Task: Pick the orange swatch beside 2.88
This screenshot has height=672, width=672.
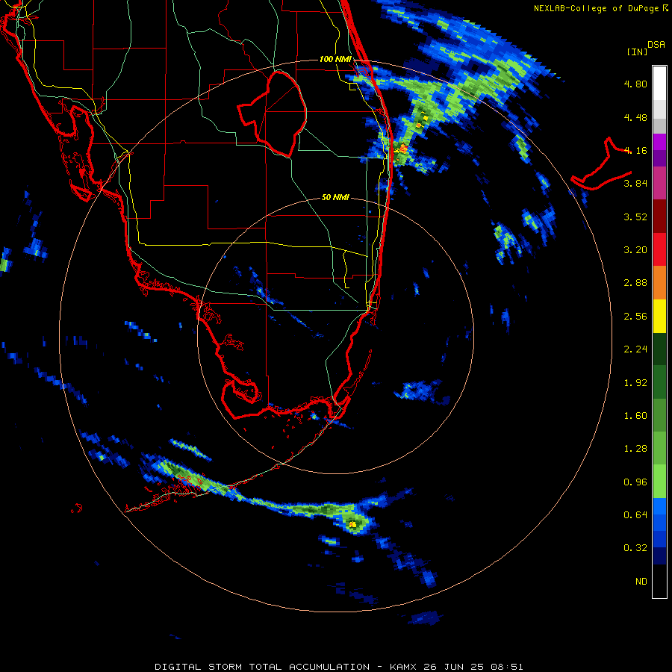Action: pyautogui.click(x=659, y=283)
